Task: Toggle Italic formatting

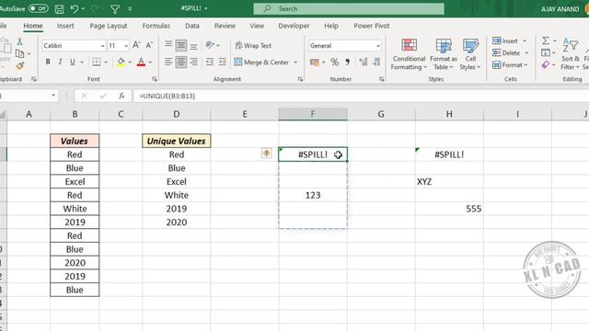Action: tap(60, 62)
